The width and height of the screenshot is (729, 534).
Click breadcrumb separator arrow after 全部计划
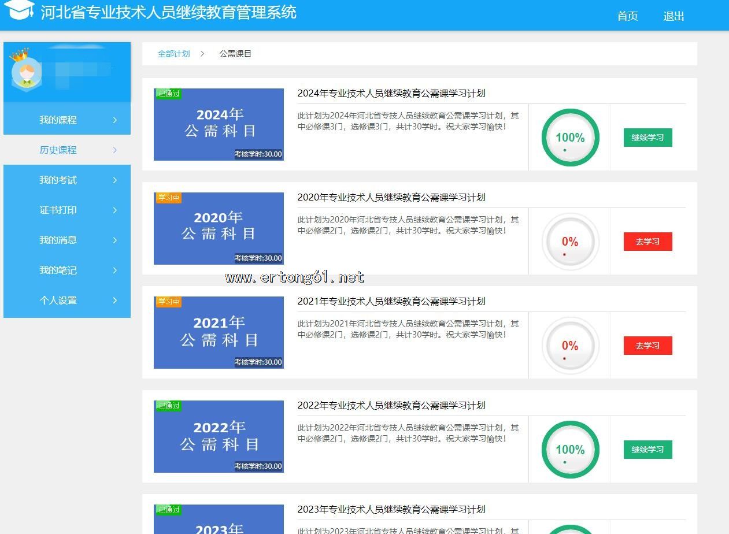click(202, 54)
